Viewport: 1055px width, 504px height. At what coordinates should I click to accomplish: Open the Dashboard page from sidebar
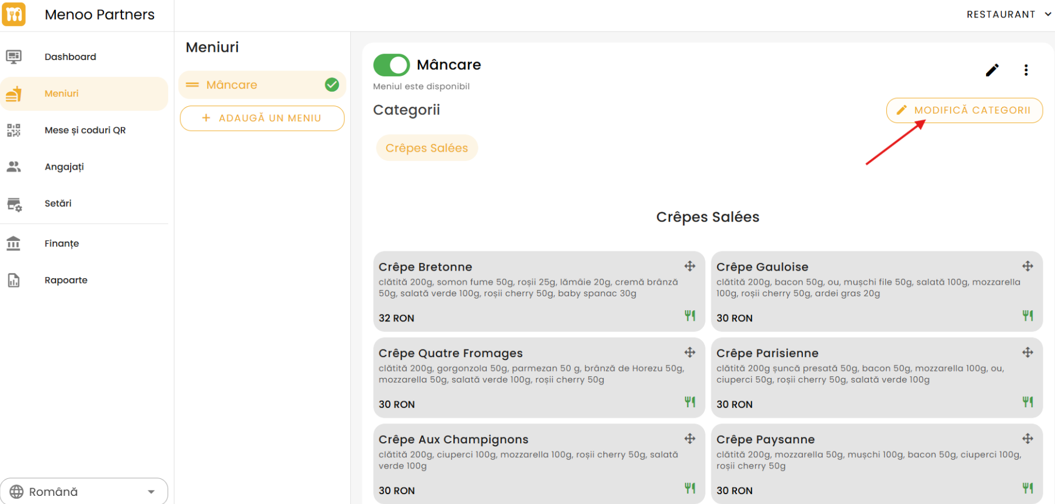point(70,57)
